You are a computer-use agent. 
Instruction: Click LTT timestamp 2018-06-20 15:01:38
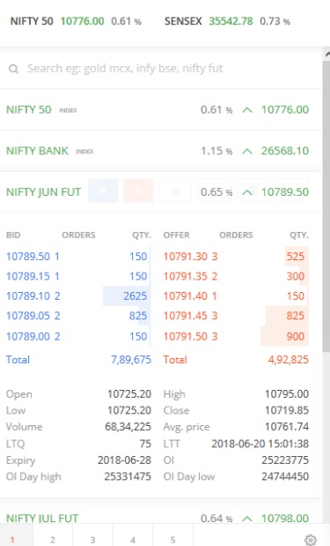[x=260, y=444]
